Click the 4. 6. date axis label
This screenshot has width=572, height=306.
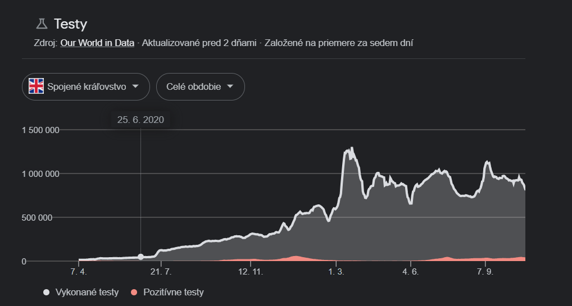(411, 272)
